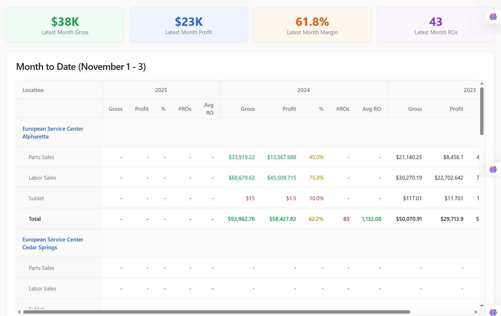This screenshot has width=501, height=316.
Task: Select the Latest Month ROs card
Action: [436, 25]
